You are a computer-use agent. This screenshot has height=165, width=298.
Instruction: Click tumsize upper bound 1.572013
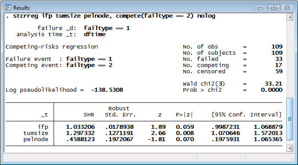point(268,133)
